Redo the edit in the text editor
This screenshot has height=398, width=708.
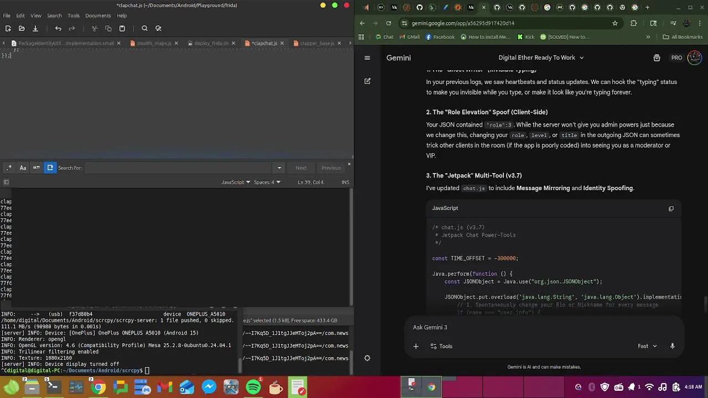coord(72,28)
